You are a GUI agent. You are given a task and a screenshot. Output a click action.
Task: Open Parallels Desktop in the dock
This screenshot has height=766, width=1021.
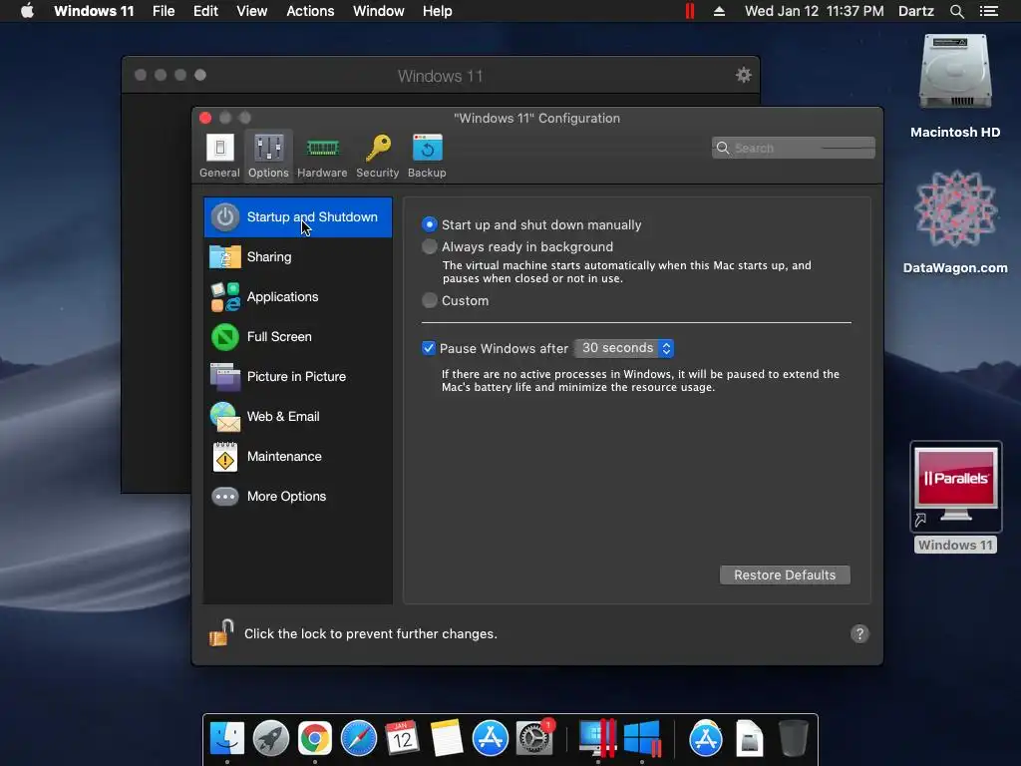tap(597, 739)
